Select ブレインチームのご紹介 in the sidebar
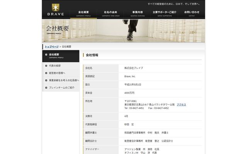 [x=61, y=87]
